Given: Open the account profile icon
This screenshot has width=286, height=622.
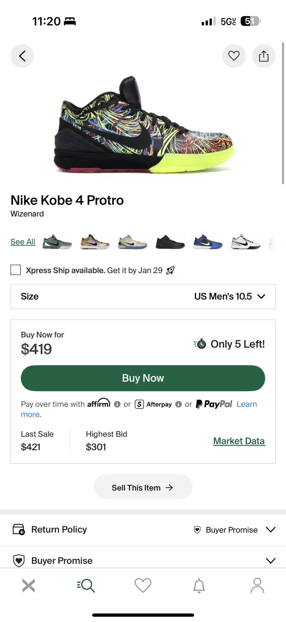Looking at the screenshot, I should (257, 585).
